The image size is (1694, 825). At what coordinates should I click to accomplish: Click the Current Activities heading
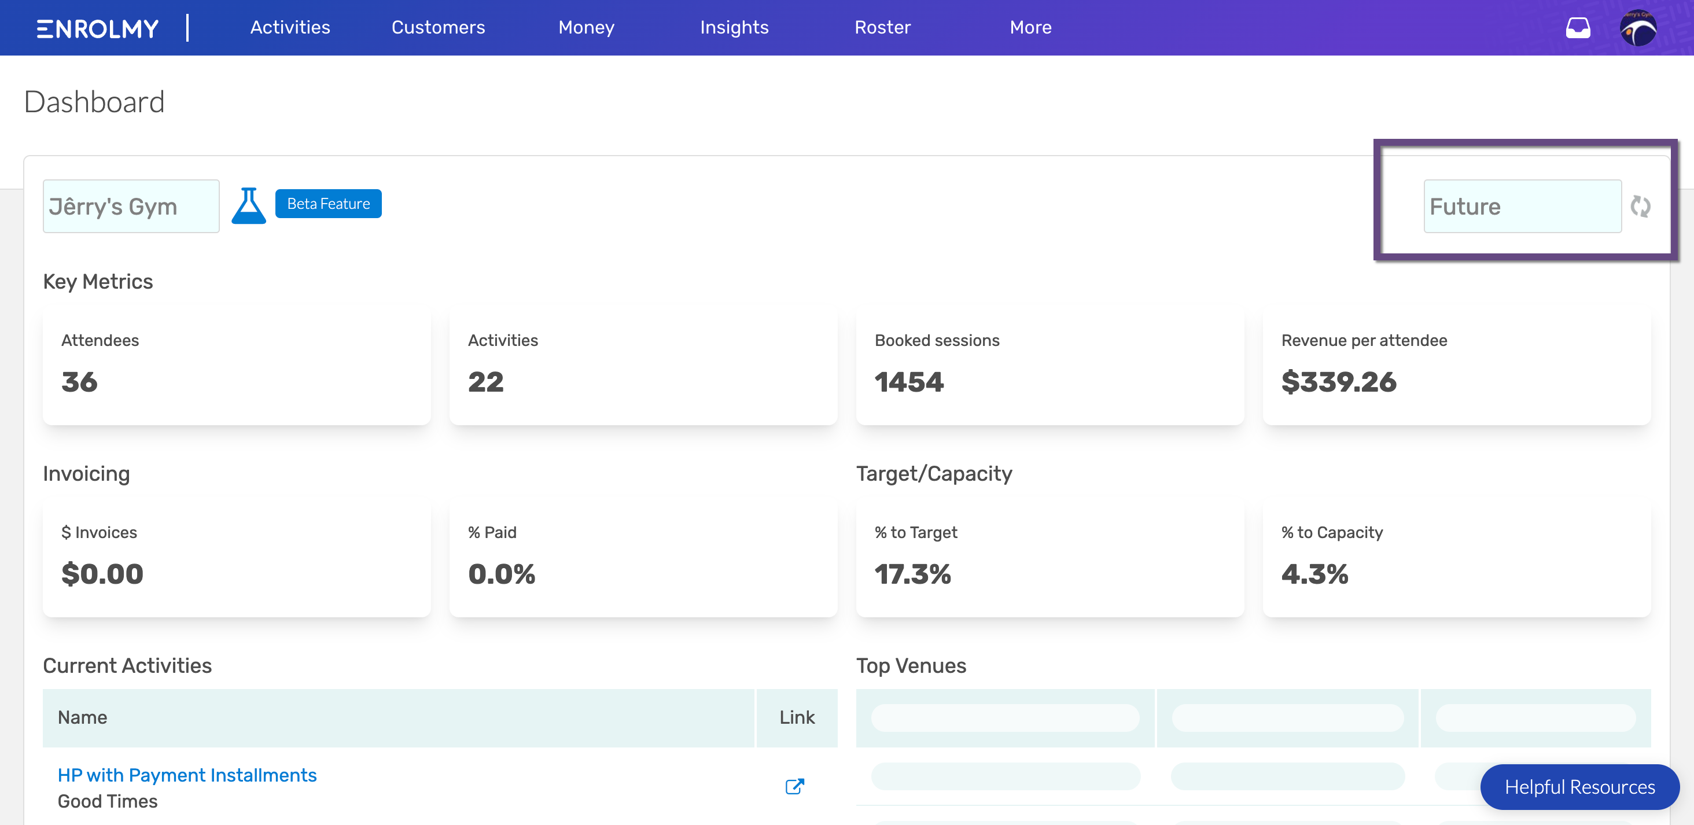point(127,666)
